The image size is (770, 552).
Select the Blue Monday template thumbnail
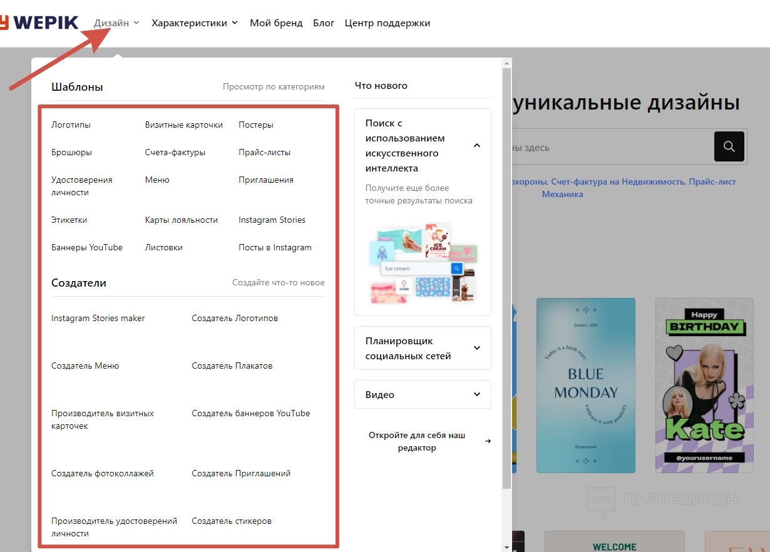coord(585,385)
